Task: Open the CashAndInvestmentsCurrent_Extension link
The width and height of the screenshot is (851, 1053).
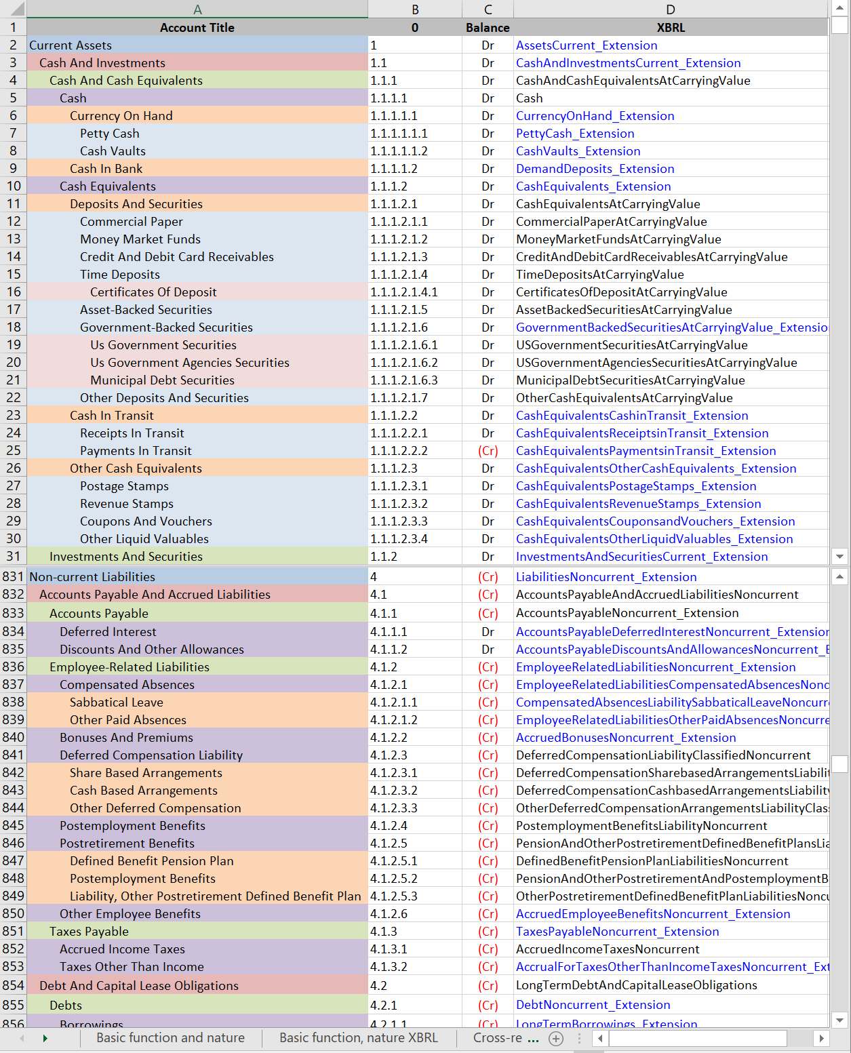Action: (x=629, y=62)
